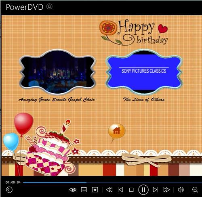Skip to the next chapter
This screenshot has width=202, height=197.
tap(156, 190)
